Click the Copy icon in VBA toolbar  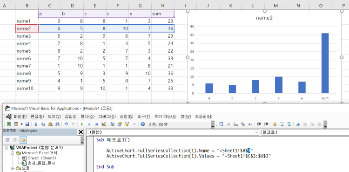[43, 124]
